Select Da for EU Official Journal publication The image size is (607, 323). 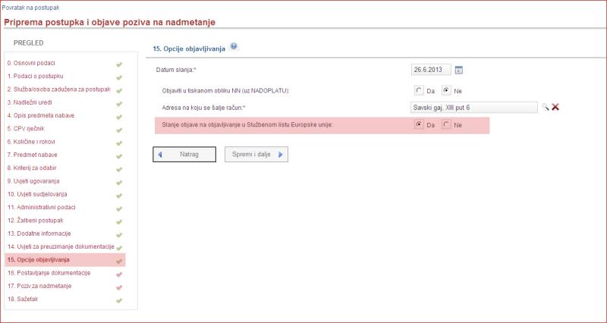pyautogui.click(x=419, y=125)
